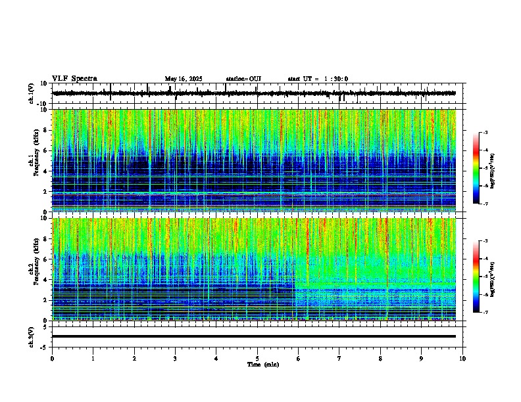Click the ch.2 "Frequency (kHz)" axis label
The image size is (521, 402).
point(36,261)
